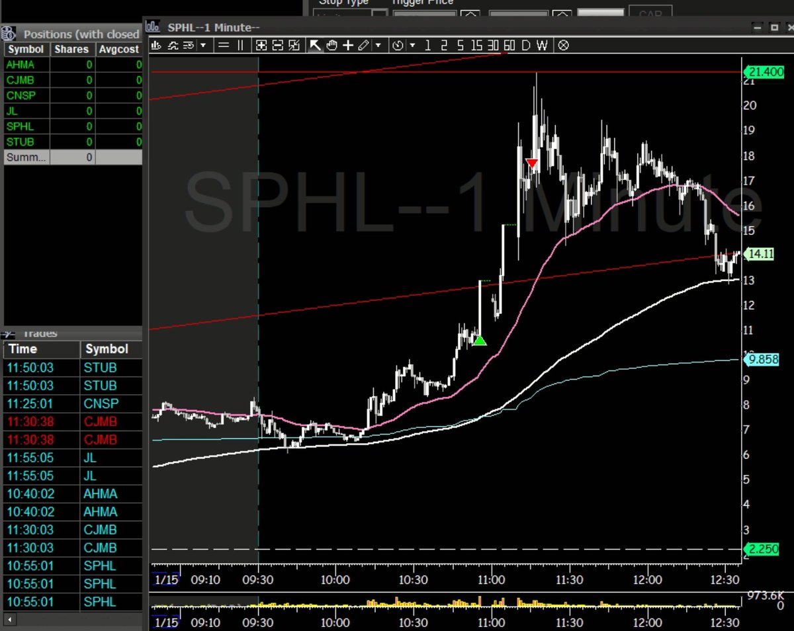Activate the hand pan tool
The width and height of the screenshot is (794, 631).
pos(331,45)
